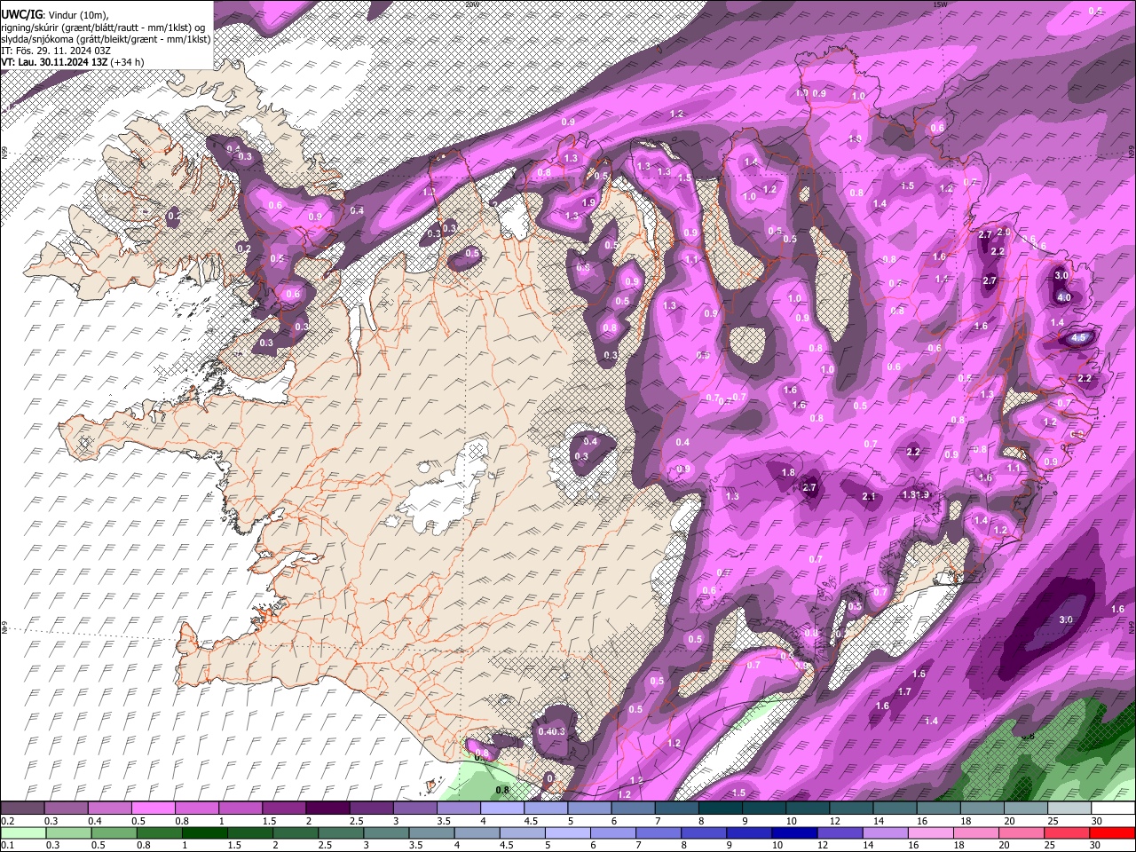Click the 'UWC/IG: Vindur (10m)' title line
The image size is (1136, 852).
point(54,15)
